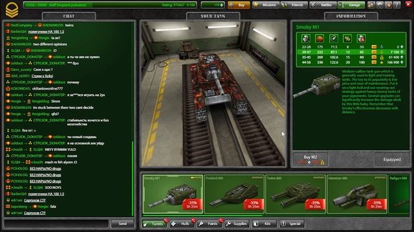Click the M2 stats row priced 61 400

point(351,57)
